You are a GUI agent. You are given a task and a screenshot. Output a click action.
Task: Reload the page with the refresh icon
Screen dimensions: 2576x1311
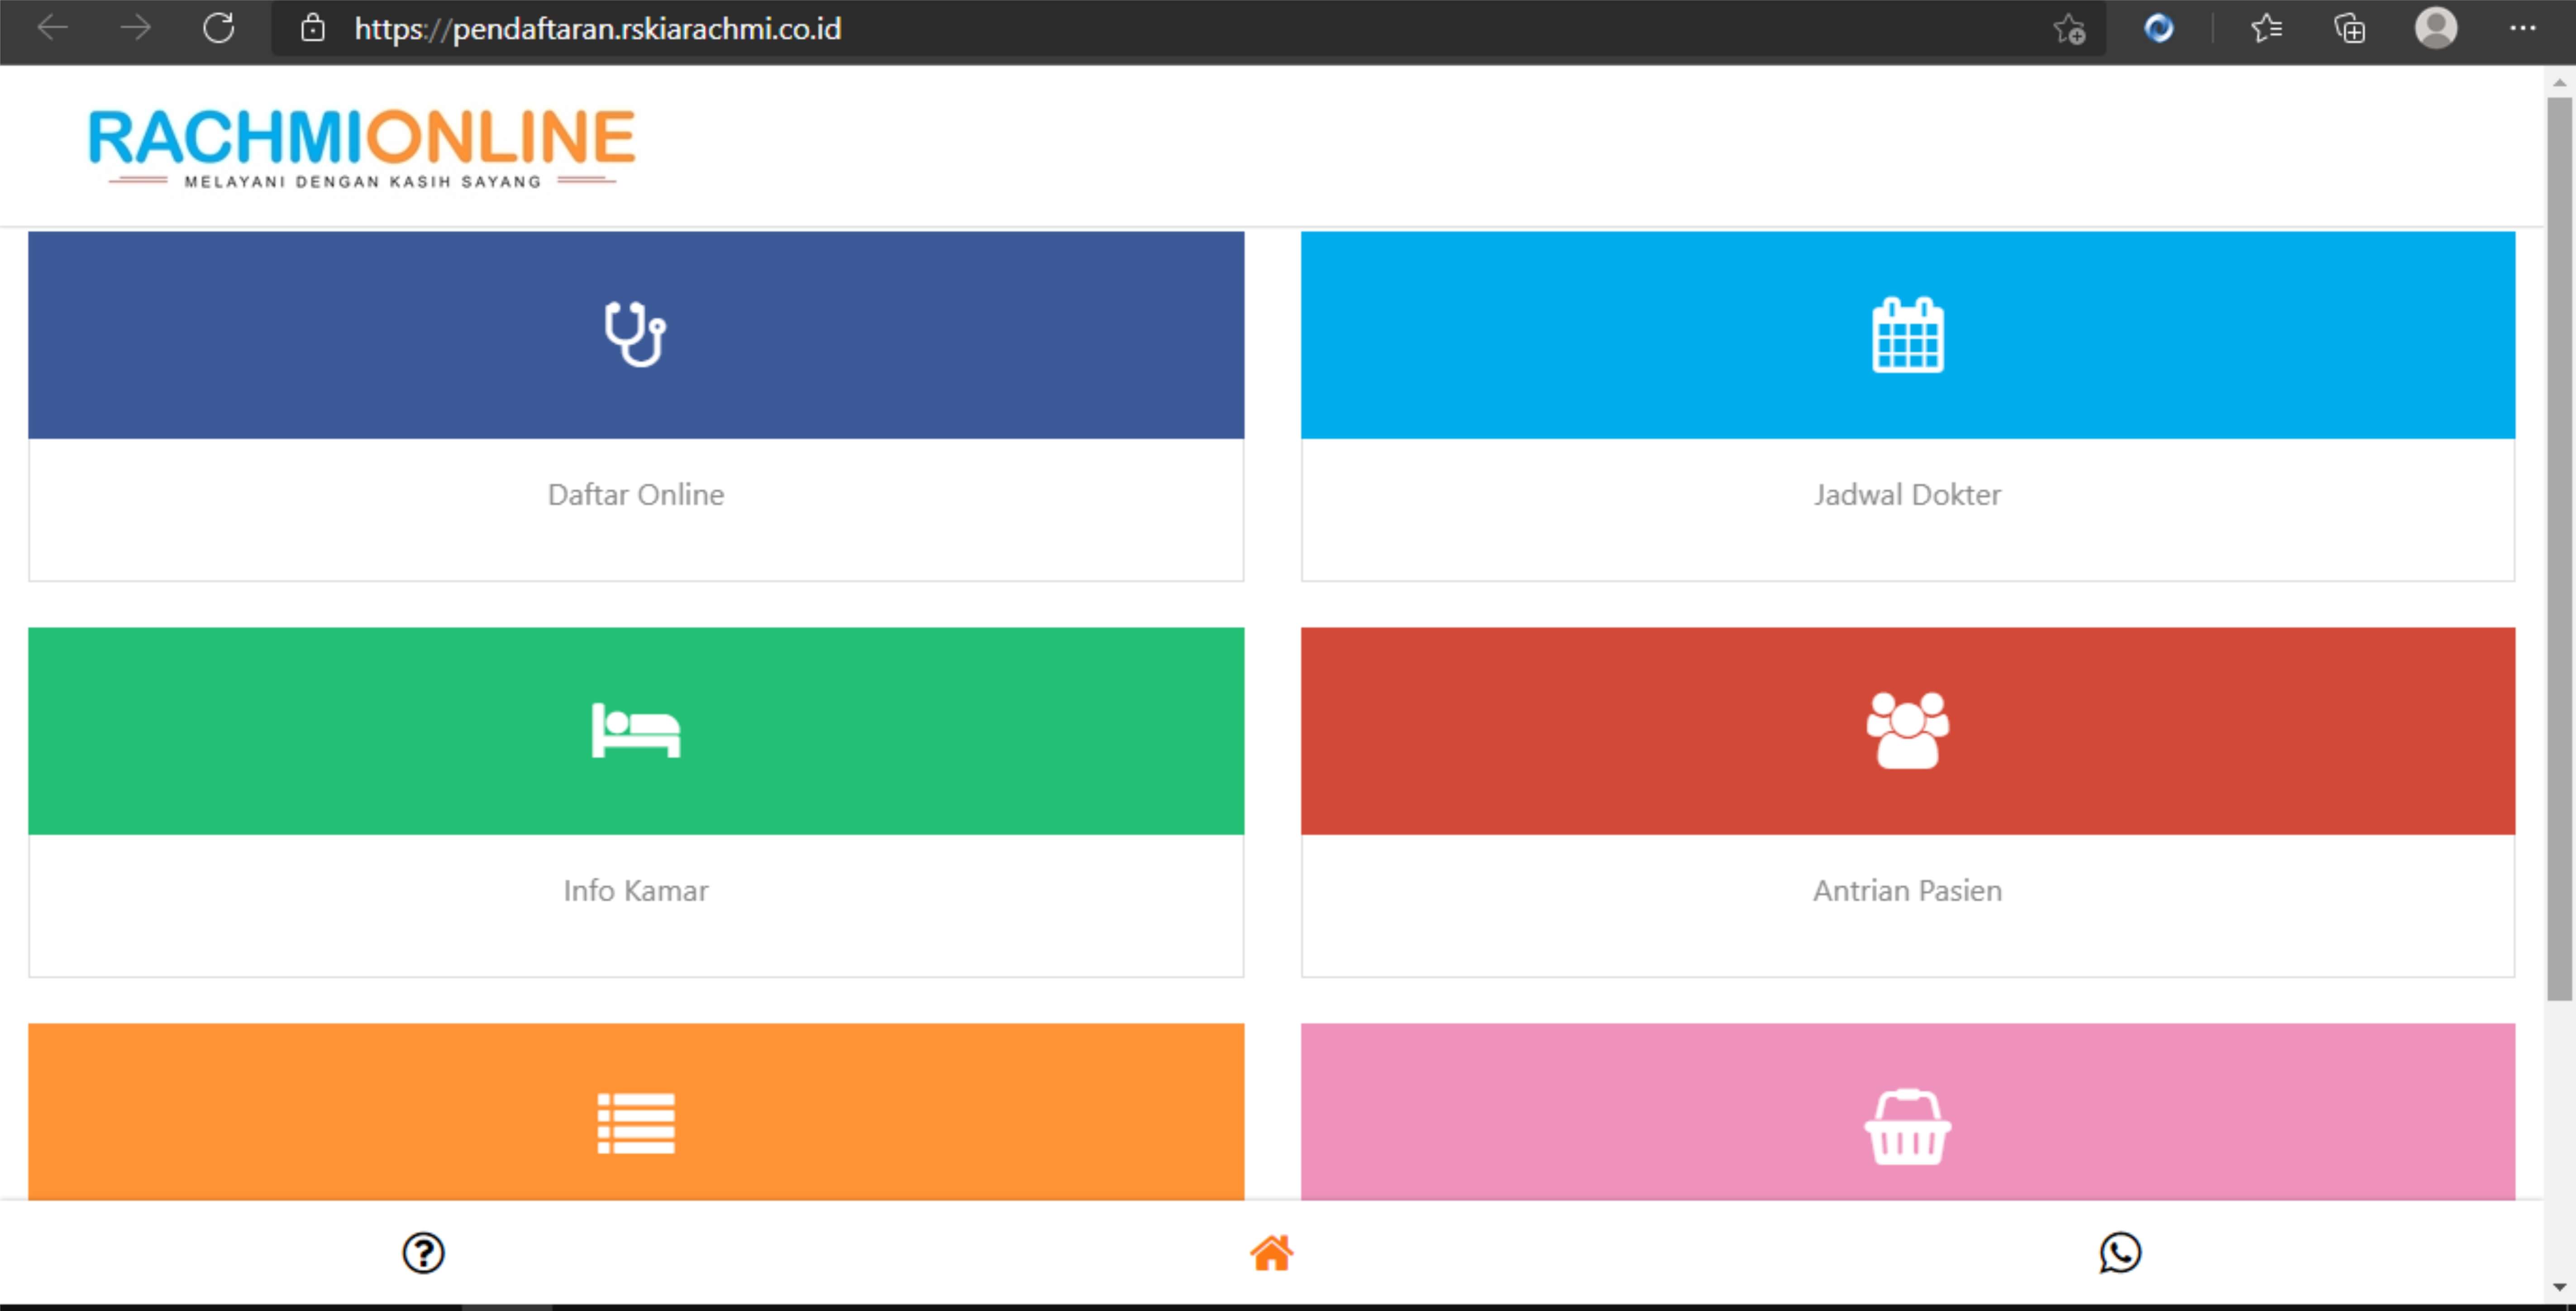click(219, 28)
